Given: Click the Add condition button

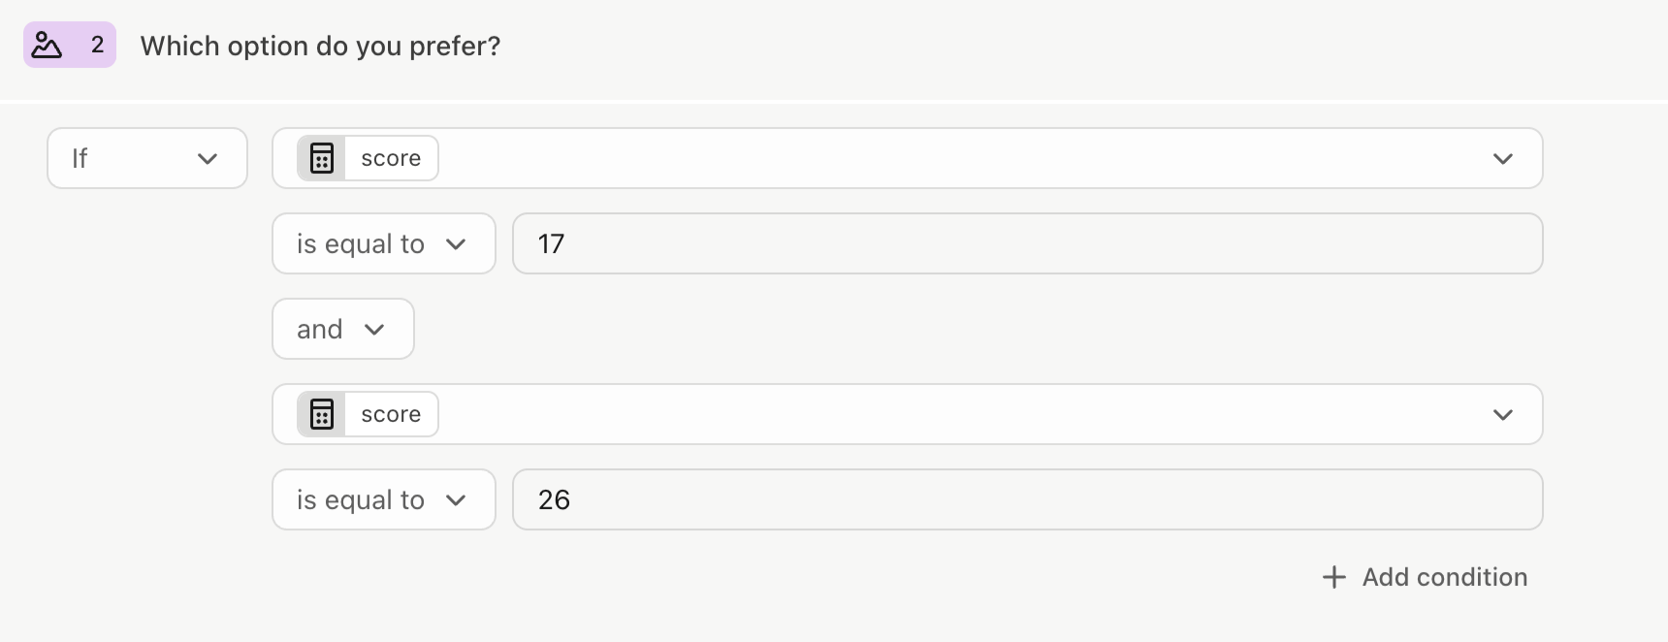Looking at the screenshot, I should pos(1425,577).
